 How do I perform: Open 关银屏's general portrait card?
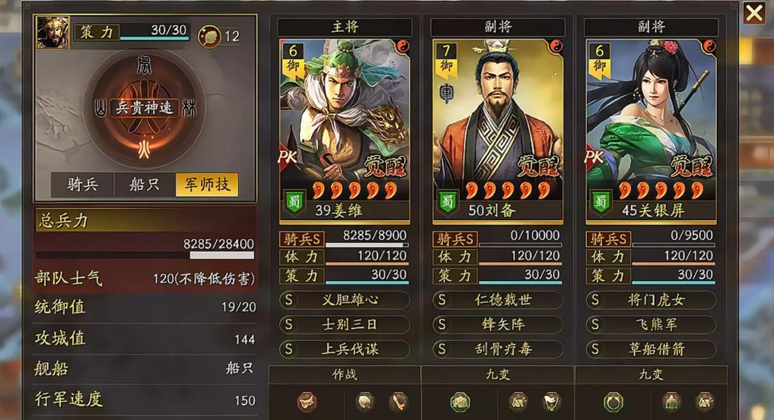pos(651,131)
